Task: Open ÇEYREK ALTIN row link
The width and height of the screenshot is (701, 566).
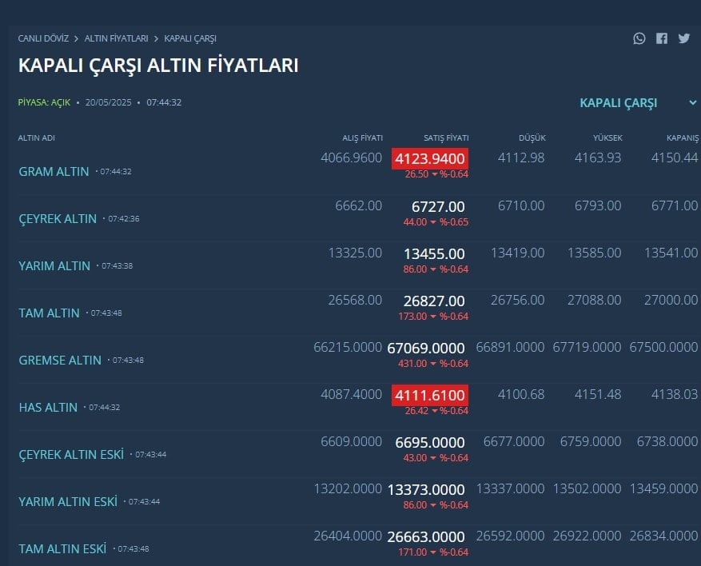Action: click(58, 218)
